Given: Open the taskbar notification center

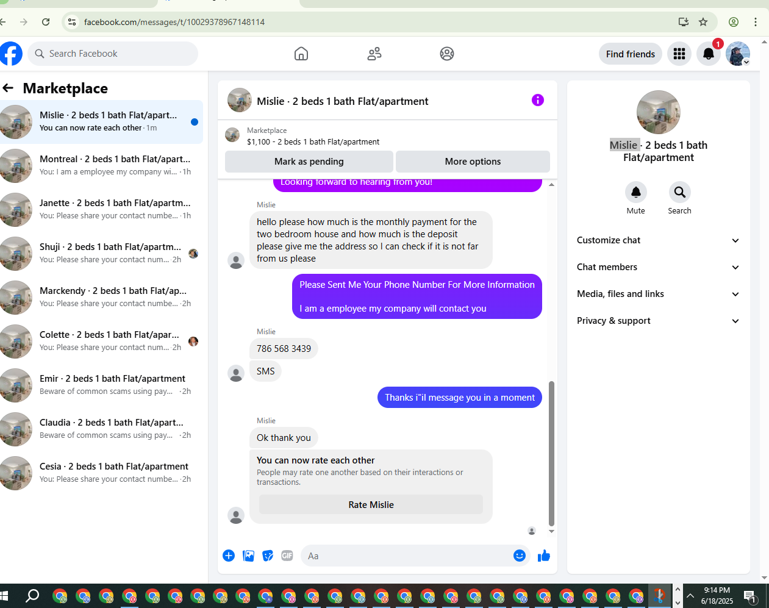Looking at the screenshot, I should point(750,596).
